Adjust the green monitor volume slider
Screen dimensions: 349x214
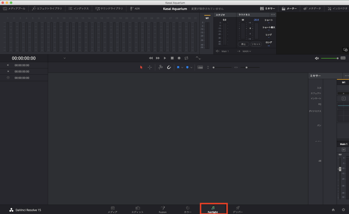click(330, 58)
